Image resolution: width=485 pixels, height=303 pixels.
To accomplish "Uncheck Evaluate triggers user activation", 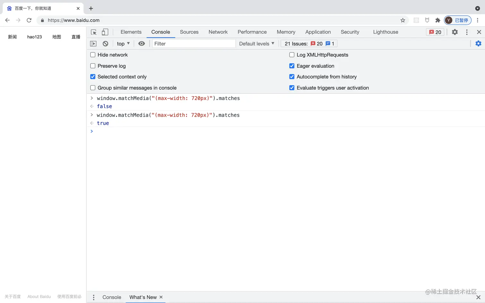I will 292,88.
